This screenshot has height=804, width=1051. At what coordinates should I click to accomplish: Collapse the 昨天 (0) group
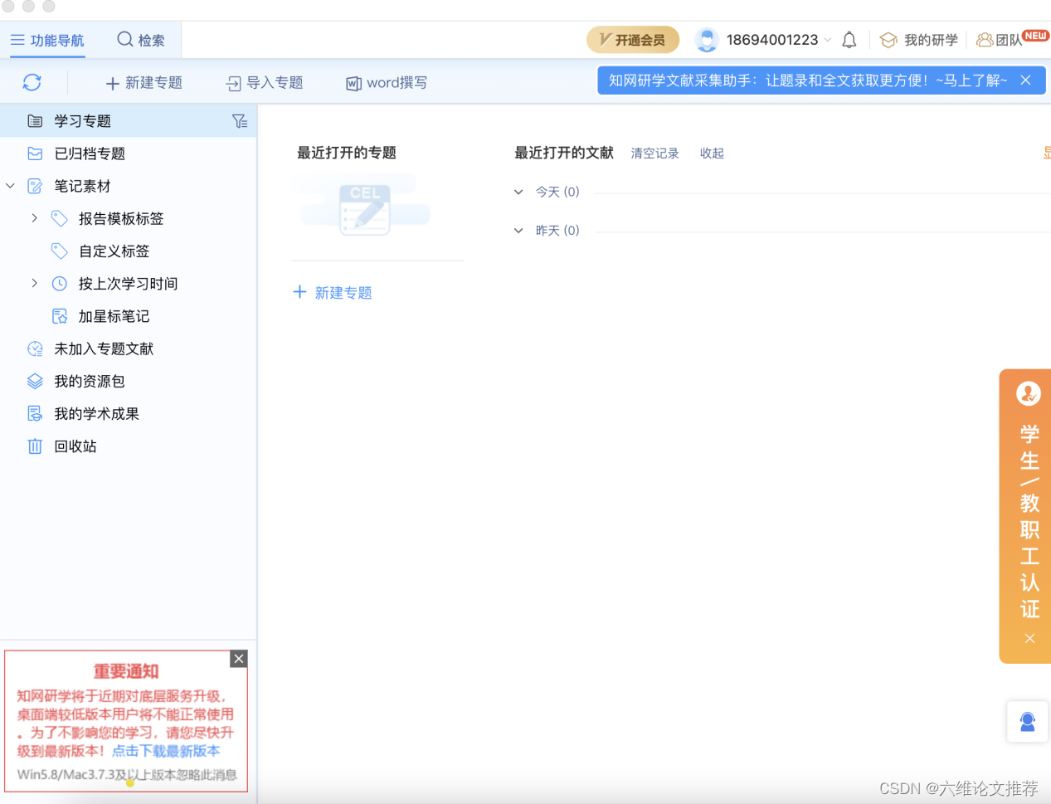coord(518,231)
